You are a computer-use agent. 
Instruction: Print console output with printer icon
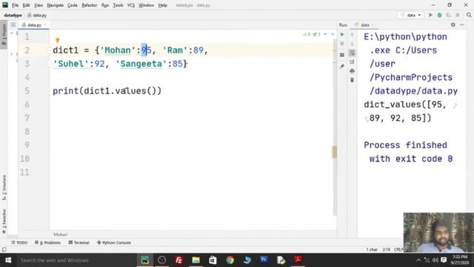pos(353,71)
